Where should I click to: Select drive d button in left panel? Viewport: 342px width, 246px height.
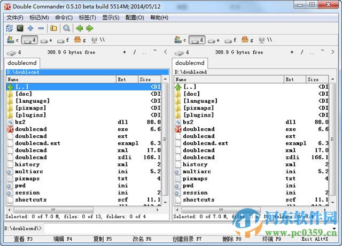tap(30, 40)
